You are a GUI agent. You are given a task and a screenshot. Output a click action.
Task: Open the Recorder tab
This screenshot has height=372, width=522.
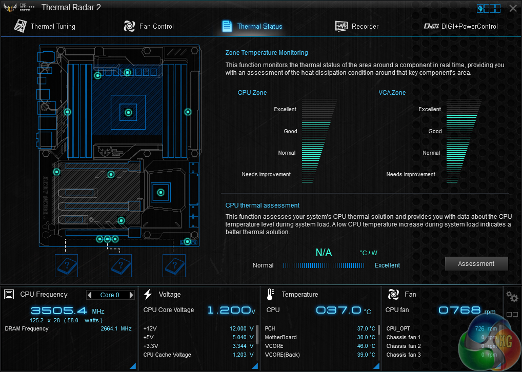point(356,26)
